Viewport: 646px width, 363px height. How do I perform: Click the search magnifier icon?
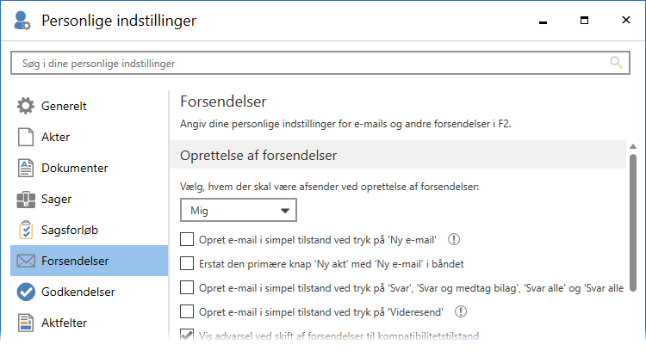click(616, 63)
